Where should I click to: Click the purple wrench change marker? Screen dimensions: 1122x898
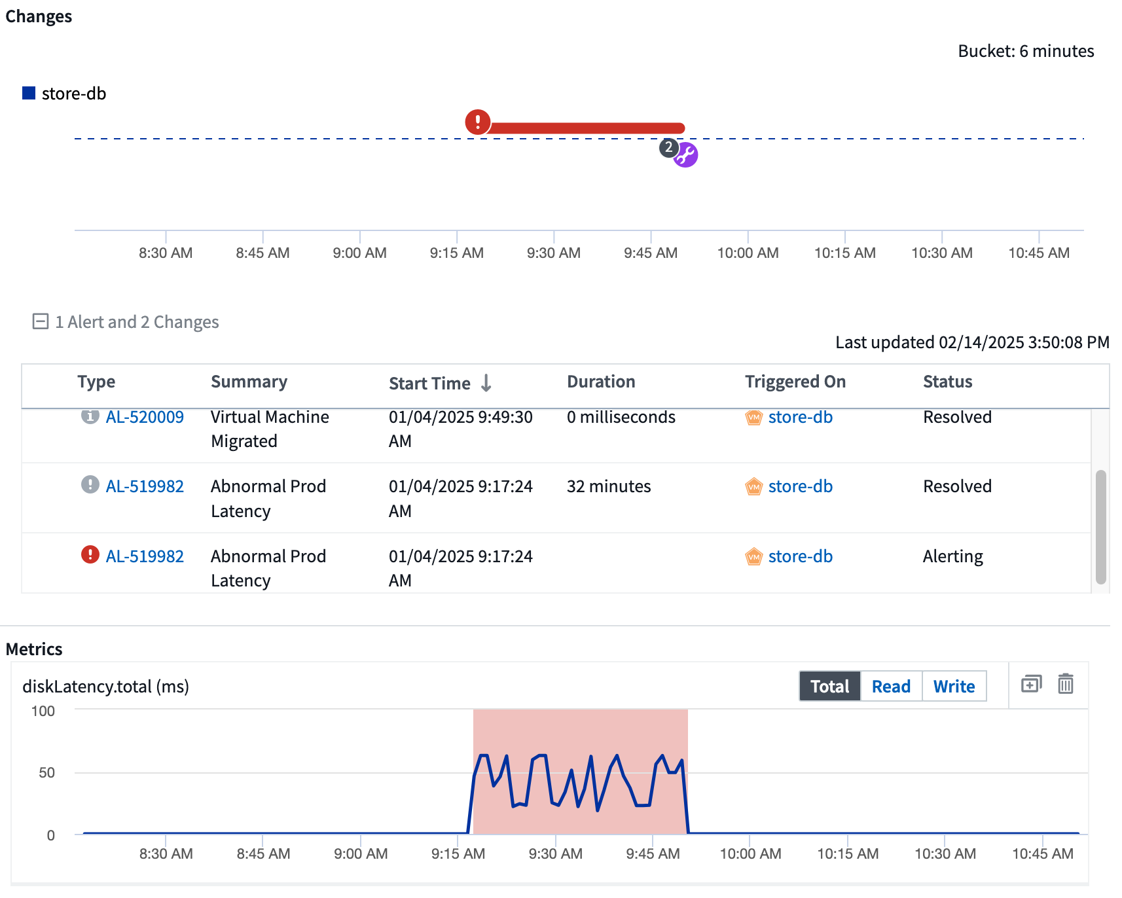687,156
